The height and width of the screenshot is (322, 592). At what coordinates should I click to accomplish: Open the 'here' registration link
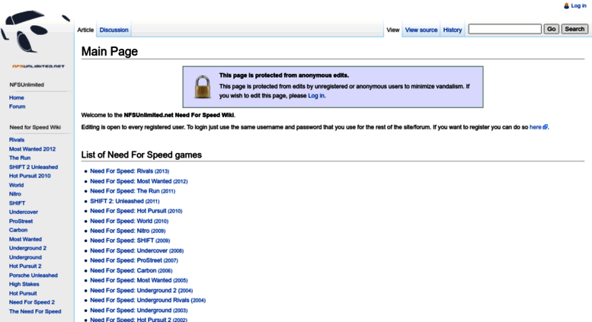535,127
